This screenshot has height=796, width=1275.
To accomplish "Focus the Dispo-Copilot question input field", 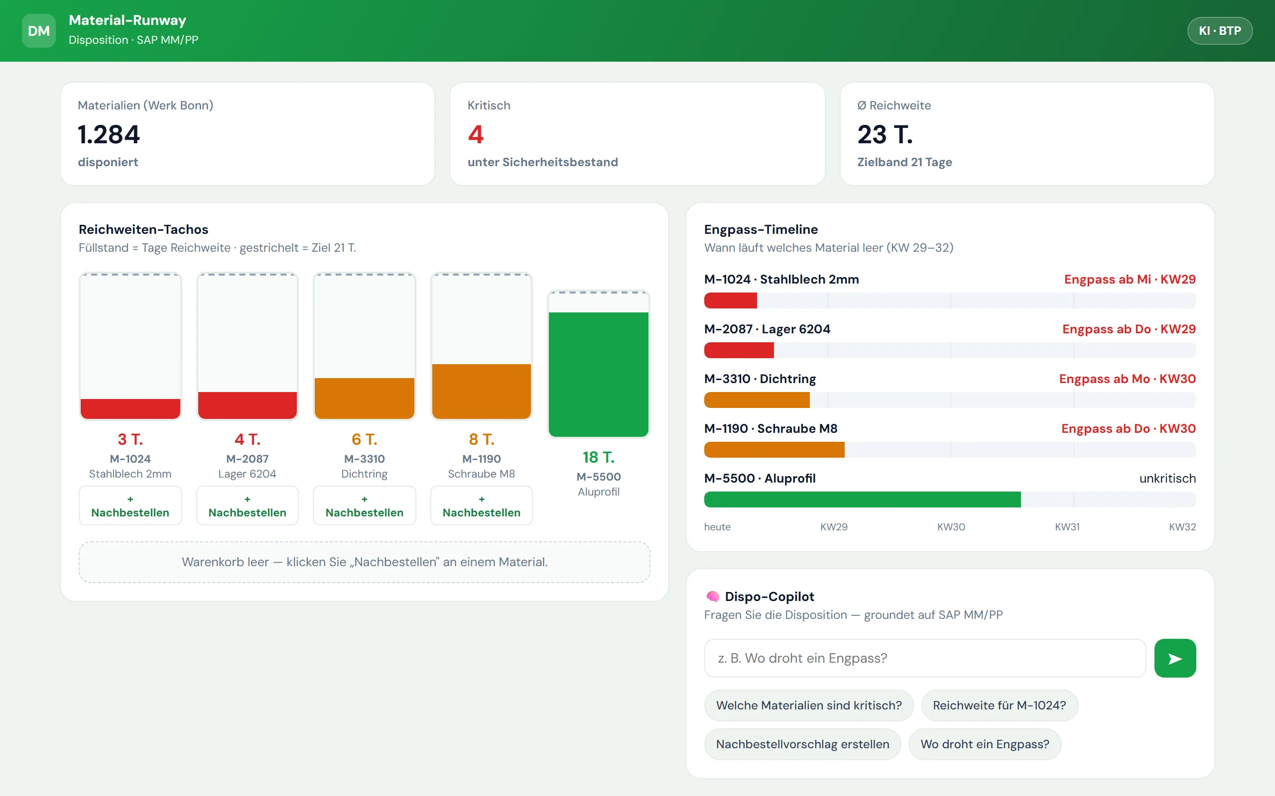I will [925, 658].
